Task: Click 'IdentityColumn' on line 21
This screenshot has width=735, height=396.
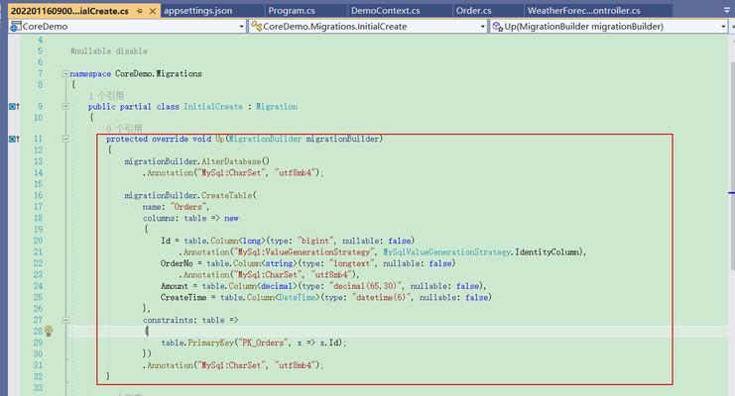Action: tap(547, 252)
